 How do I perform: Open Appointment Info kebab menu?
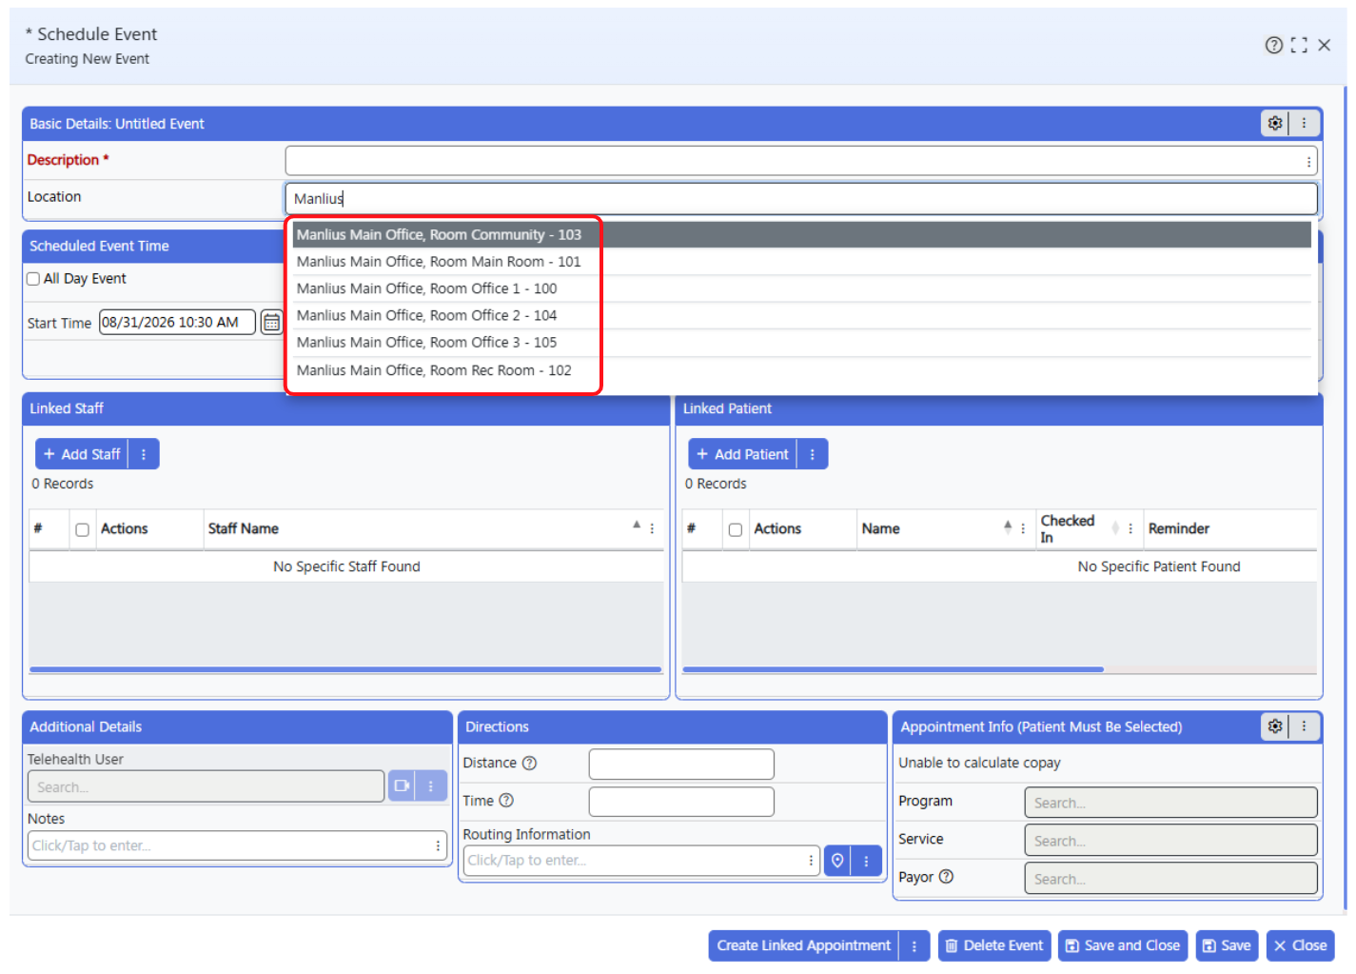[x=1304, y=726]
